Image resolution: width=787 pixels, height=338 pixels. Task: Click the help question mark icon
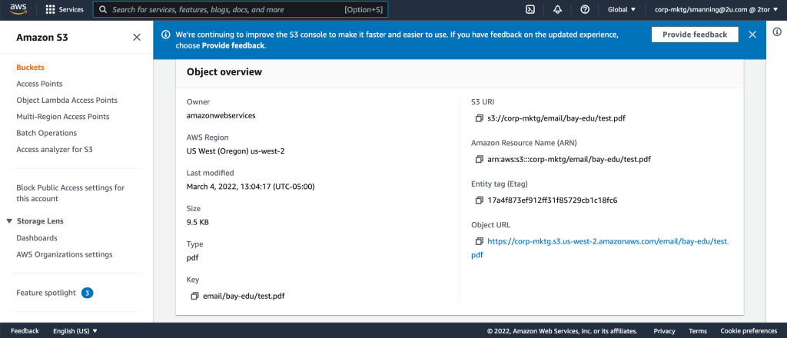585,10
